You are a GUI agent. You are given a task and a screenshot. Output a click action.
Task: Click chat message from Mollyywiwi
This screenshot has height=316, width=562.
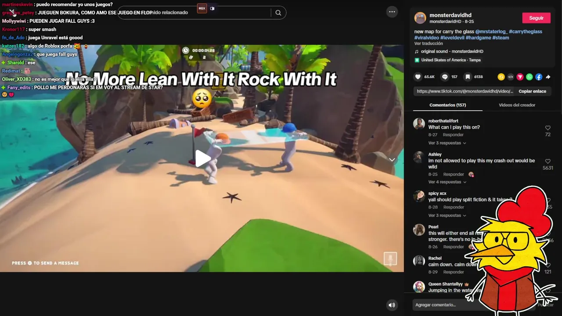click(48, 21)
